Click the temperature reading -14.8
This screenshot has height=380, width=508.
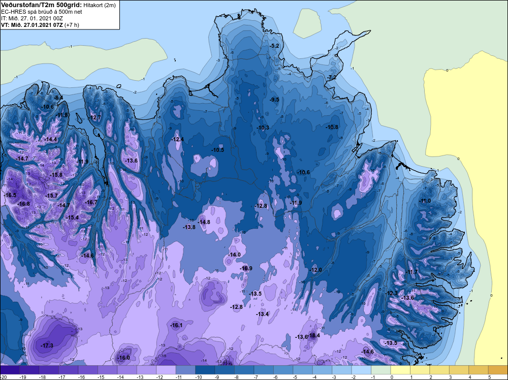click(x=204, y=222)
